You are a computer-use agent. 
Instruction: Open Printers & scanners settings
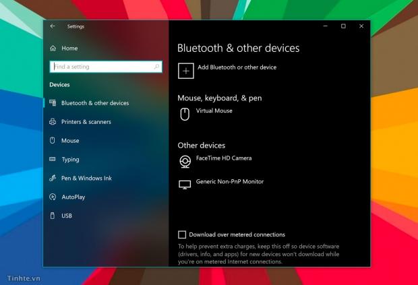[x=86, y=122]
